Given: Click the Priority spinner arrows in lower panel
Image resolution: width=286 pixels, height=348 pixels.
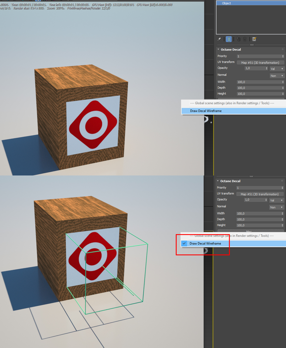Looking at the screenshot, I should click(x=282, y=188).
